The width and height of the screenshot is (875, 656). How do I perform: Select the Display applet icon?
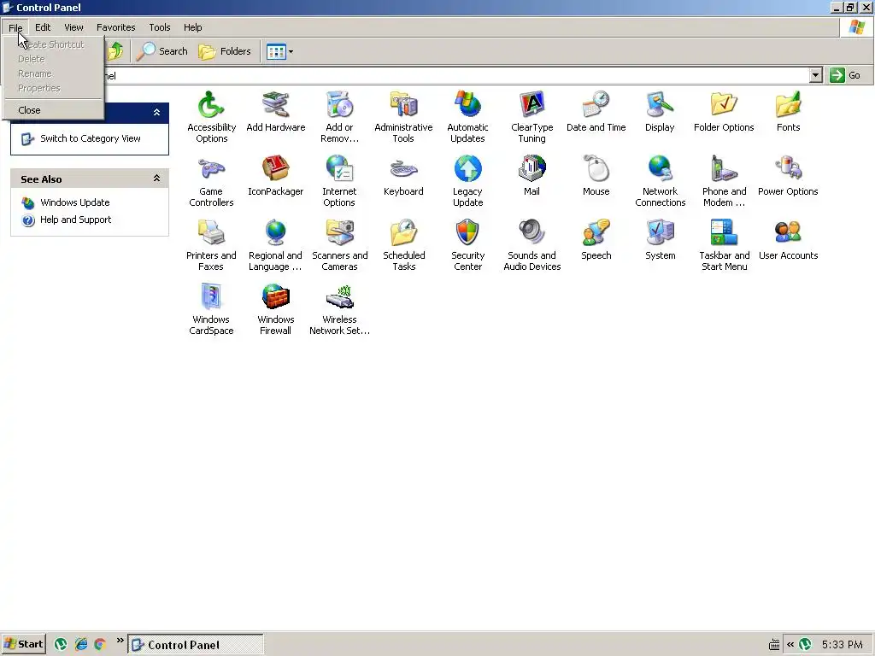click(x=661, y=105)
